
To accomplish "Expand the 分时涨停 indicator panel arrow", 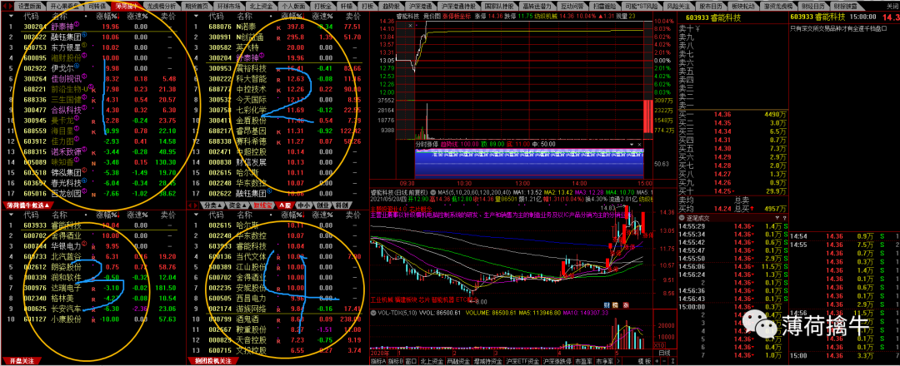I will 632,145.
